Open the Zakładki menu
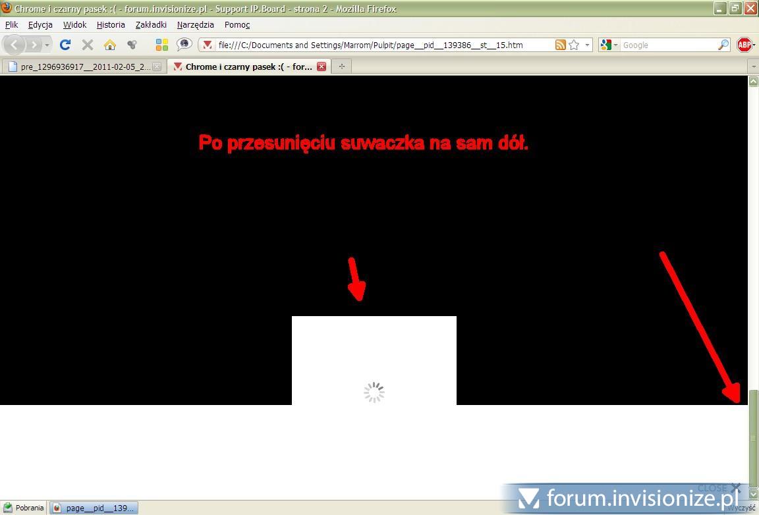The height and width of the screenshot is (515, 759). (x=151, y=24)
